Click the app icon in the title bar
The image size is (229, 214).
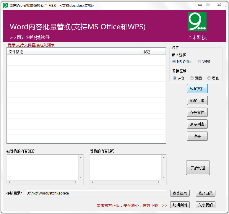[5, 5]
